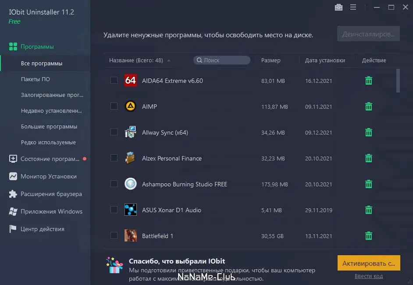
Task: Open the Ввести код link
Action: (x=369, y=276)
